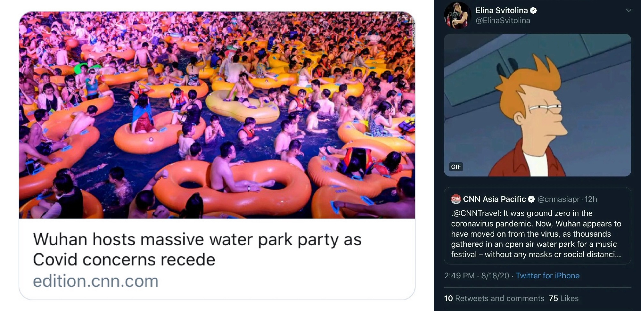
Task: Click the verified badge beside Elina Svitolina
Action: point(533,11)
